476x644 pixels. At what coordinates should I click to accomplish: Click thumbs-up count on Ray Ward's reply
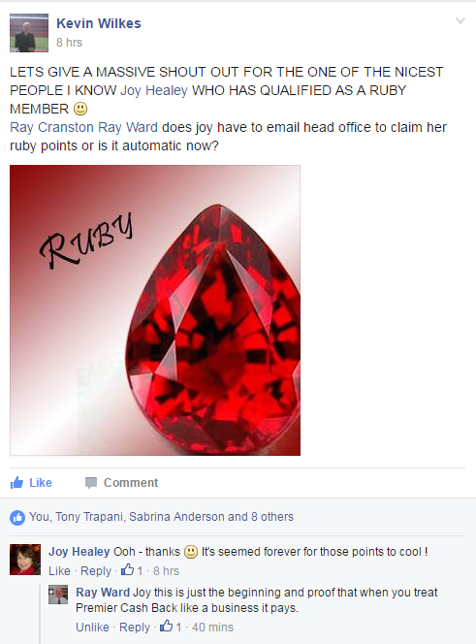pos(171,627)
